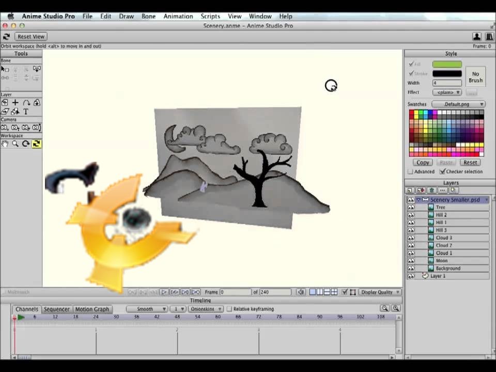Open the Animation menu
Viewport: 496px width, 372px height.
[178, 16]
